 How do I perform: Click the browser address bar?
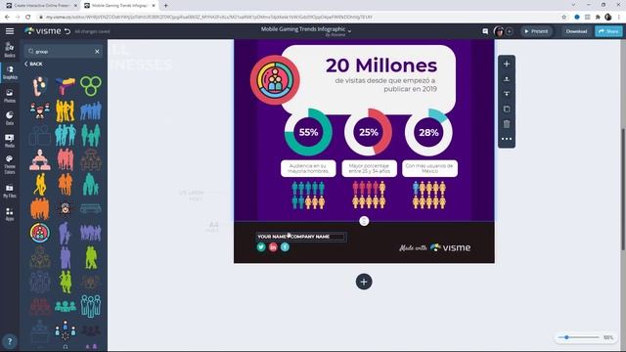[299, 18]
